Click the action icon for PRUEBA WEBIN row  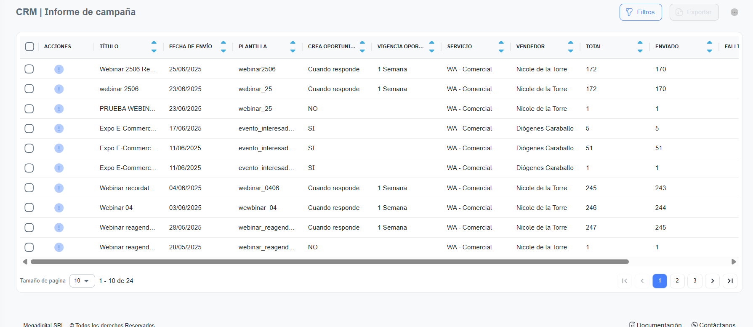pyautogui.click(x=59, y=109)
